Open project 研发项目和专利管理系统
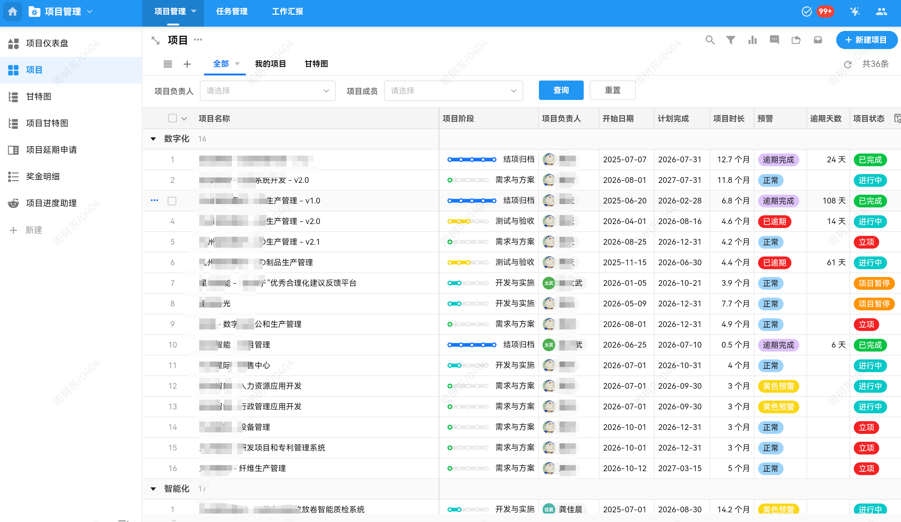 click(x=283, y=448)
